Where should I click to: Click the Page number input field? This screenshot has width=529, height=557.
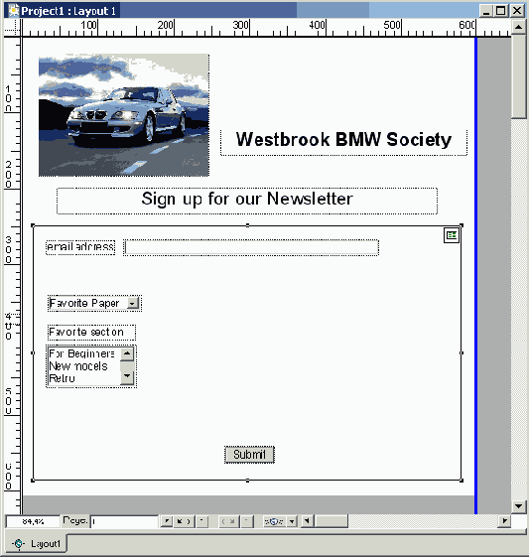[124, 521]
